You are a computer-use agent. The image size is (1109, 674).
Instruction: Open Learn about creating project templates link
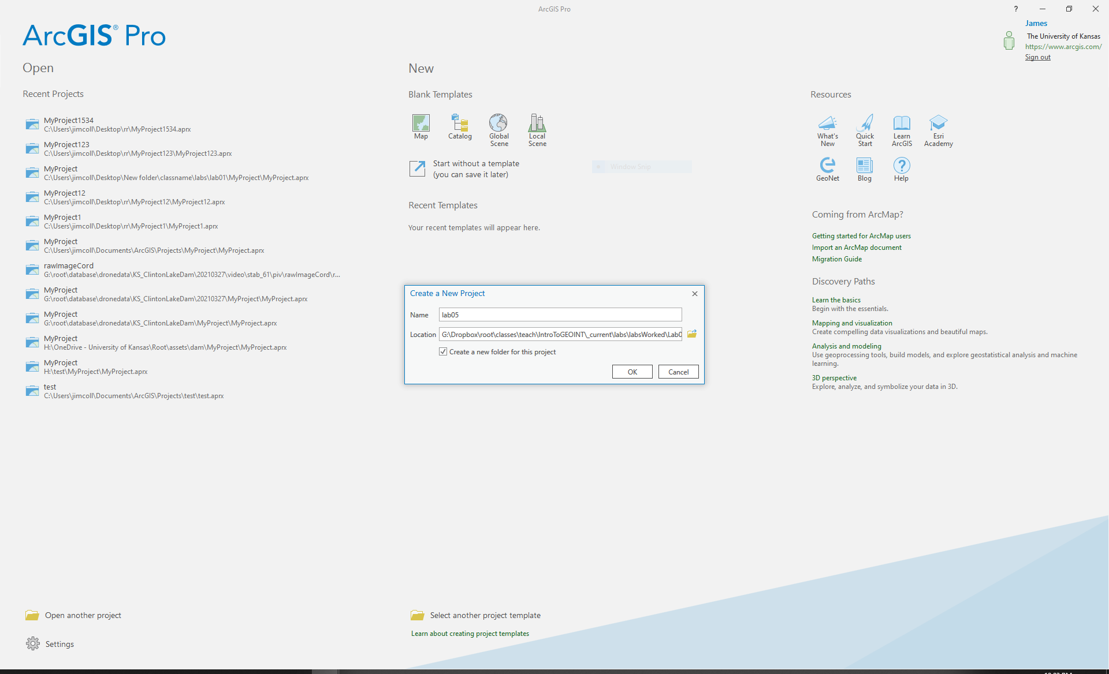point(470,634)
